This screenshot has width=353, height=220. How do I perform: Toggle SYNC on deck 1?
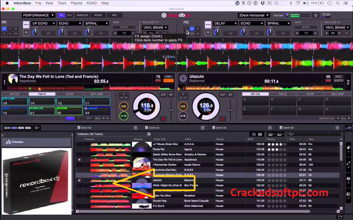click(168, 77)
